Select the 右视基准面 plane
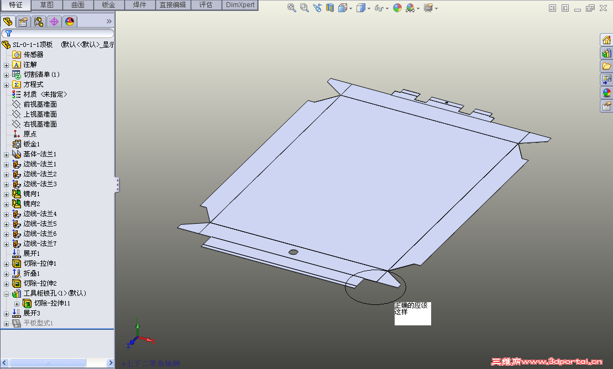Image resolution: width=613 pixels, height=369 pixels. coord(40,124)
